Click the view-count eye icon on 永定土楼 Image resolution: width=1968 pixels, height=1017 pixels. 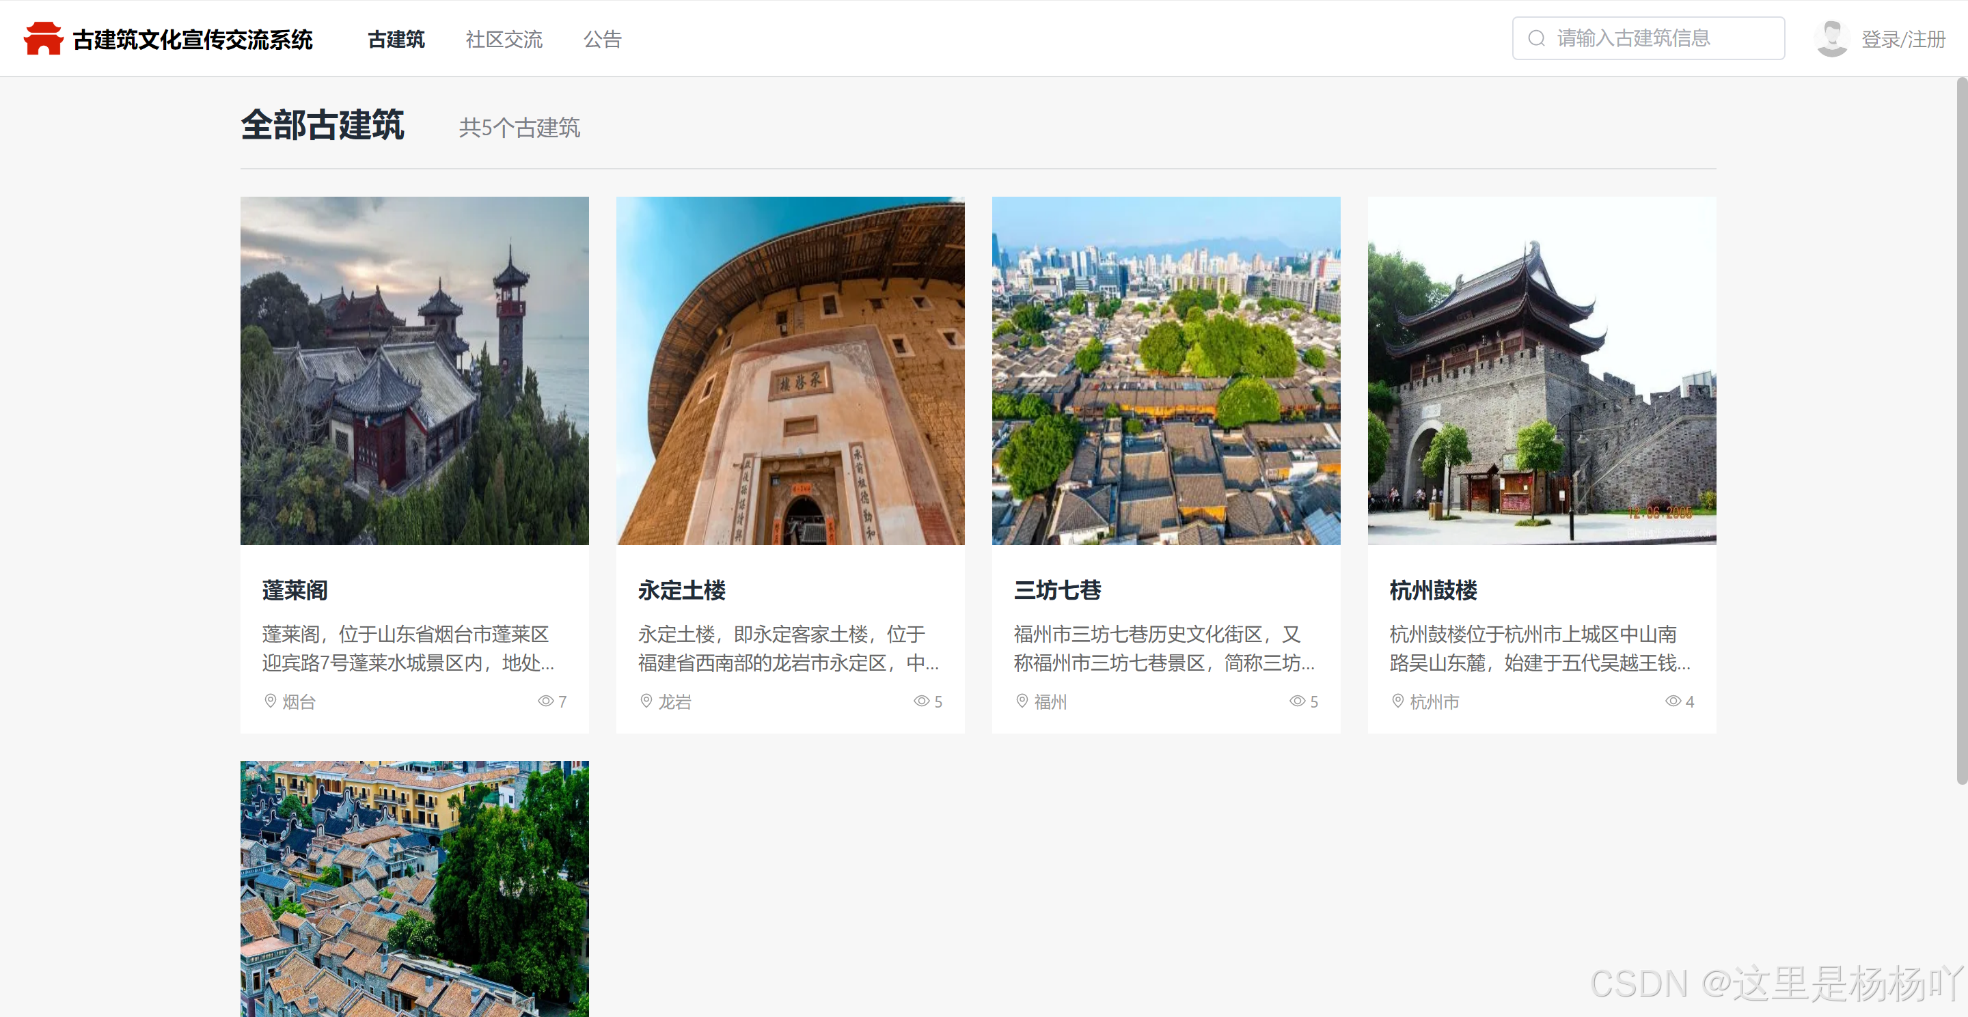tap(920, 701)
